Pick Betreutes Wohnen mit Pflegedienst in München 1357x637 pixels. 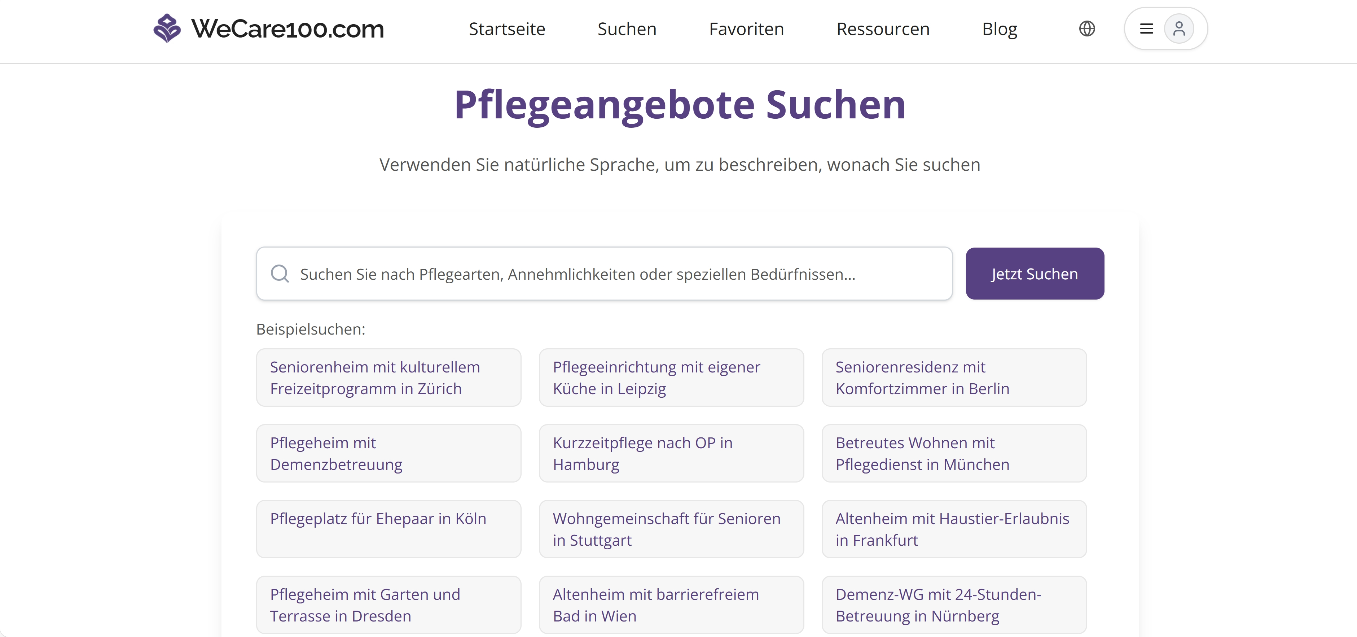[x=953, y=453]
